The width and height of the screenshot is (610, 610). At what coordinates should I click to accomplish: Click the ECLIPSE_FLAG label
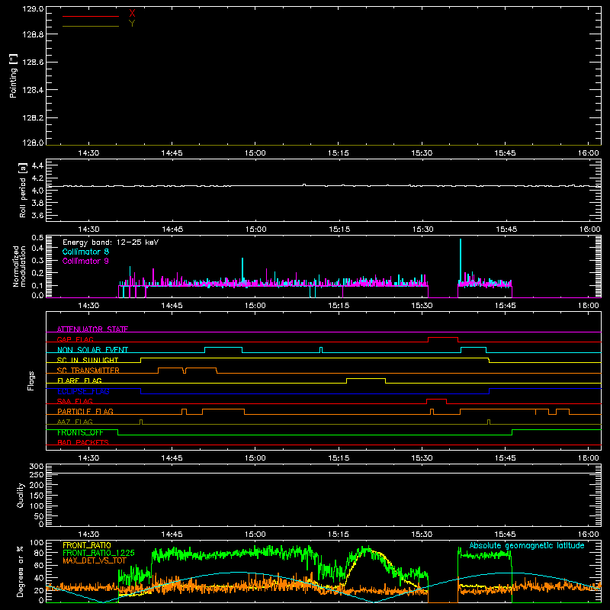tap(83, 391)
